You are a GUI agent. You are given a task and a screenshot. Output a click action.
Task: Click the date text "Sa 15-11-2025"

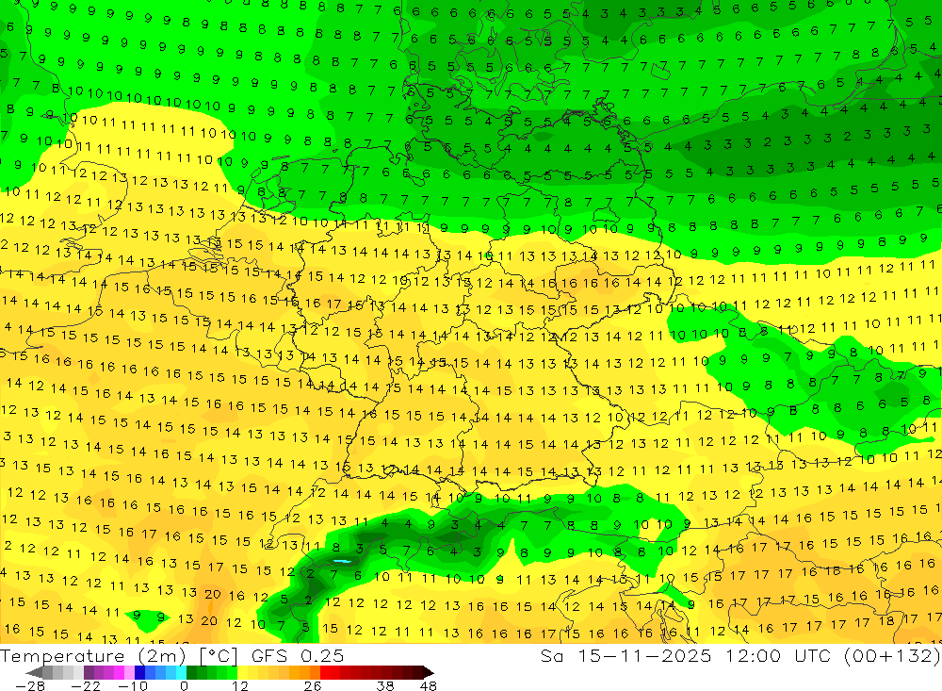tap(626, 655)
